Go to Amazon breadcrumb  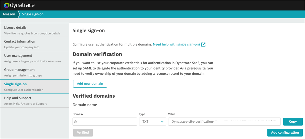[x=9, y=14]
